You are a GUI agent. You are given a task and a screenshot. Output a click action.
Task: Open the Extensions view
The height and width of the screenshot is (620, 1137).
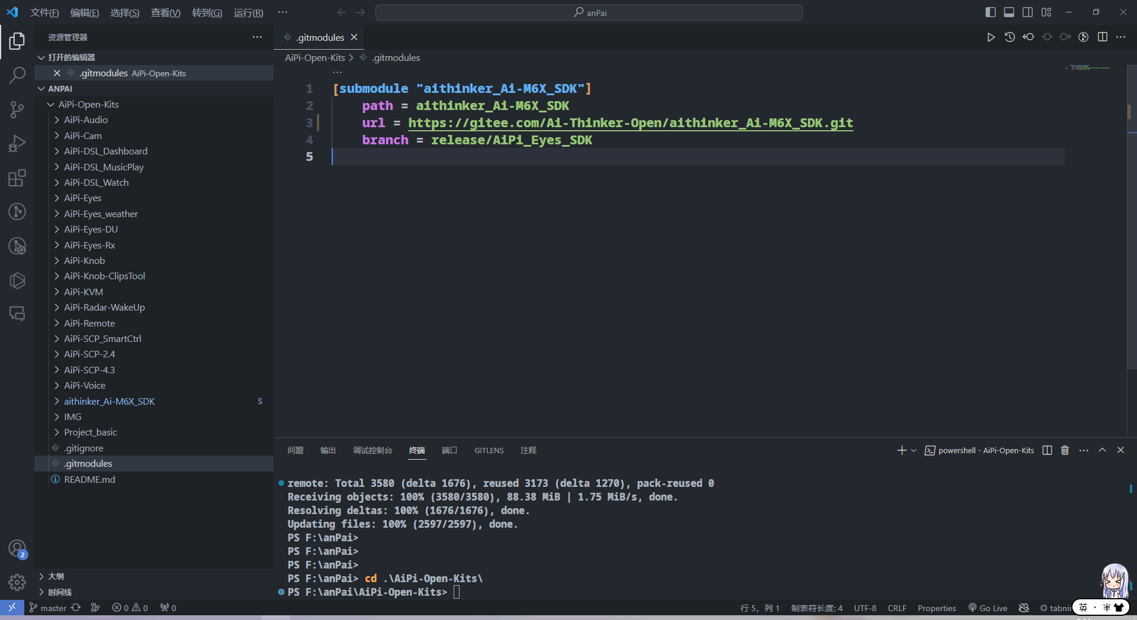[17, 178]
